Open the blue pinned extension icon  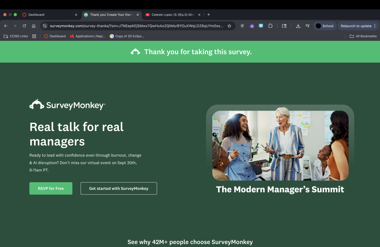coord(261,26)
